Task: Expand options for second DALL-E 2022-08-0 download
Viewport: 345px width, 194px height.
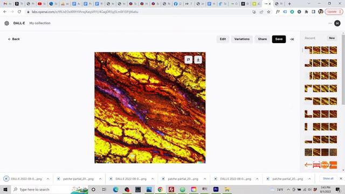Action: tap(153, 179)
